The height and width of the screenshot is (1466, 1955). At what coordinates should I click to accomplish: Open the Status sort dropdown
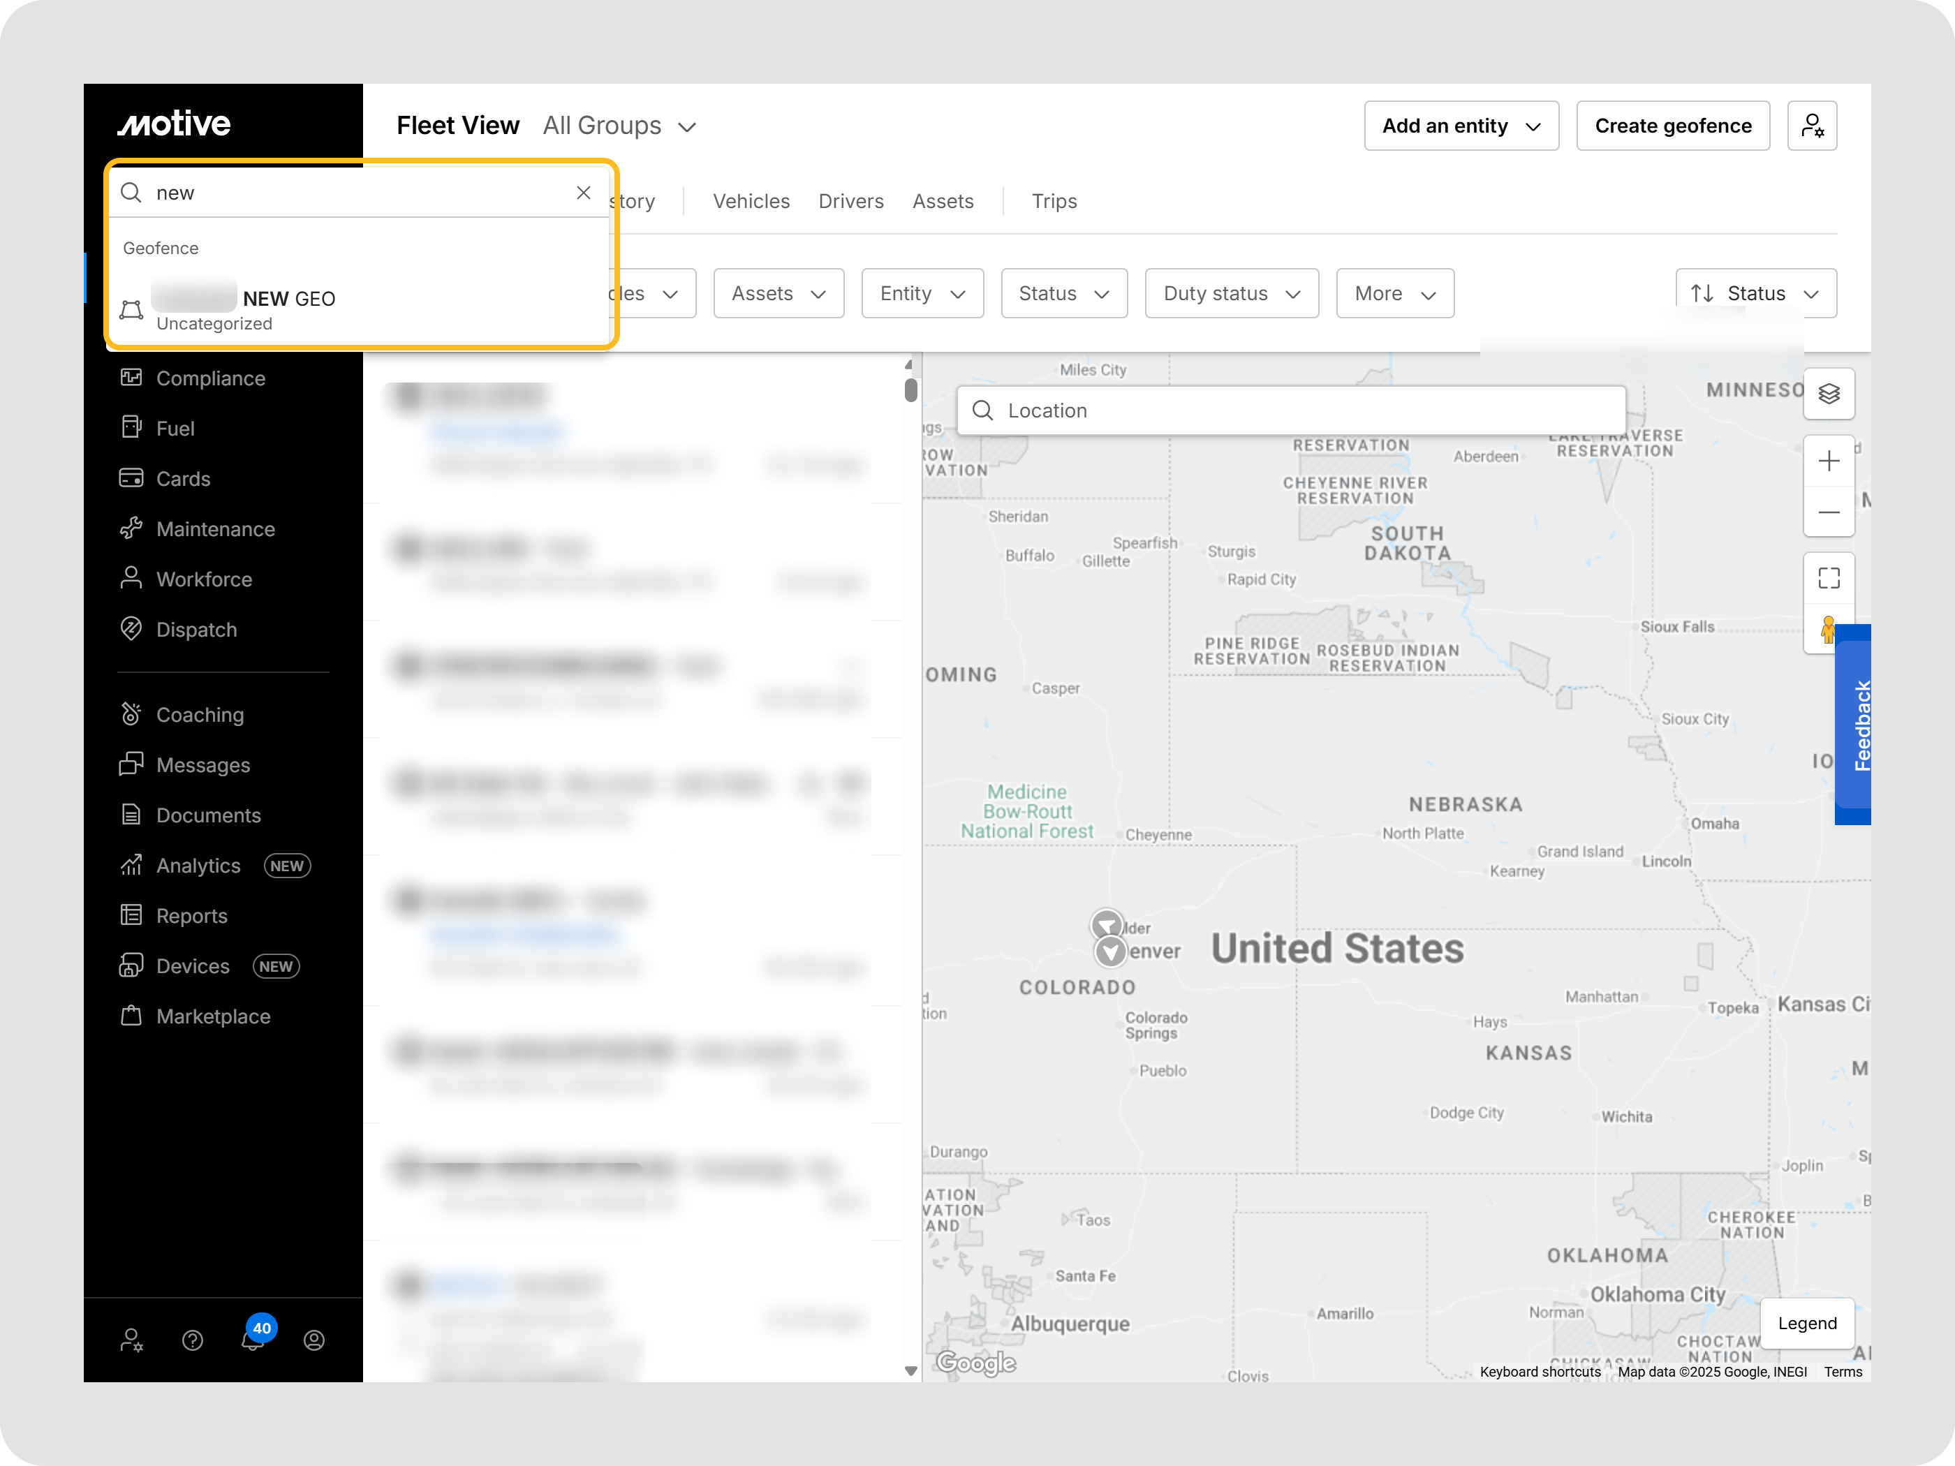click(x=1755, y=293)
